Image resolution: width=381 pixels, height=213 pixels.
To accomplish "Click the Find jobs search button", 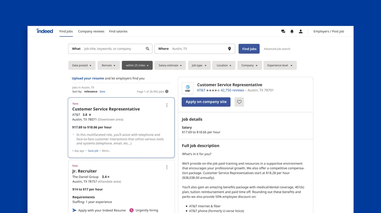I will 249,49.
